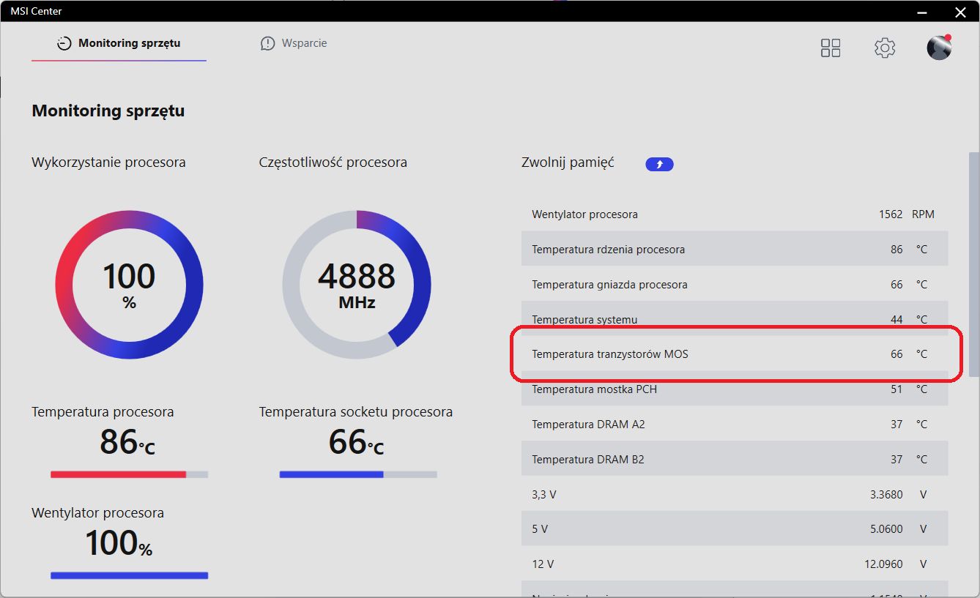Select the Temperatura gniazda procesora row
Viewport: 980px width, 598px height.
[x=735, y=285]
